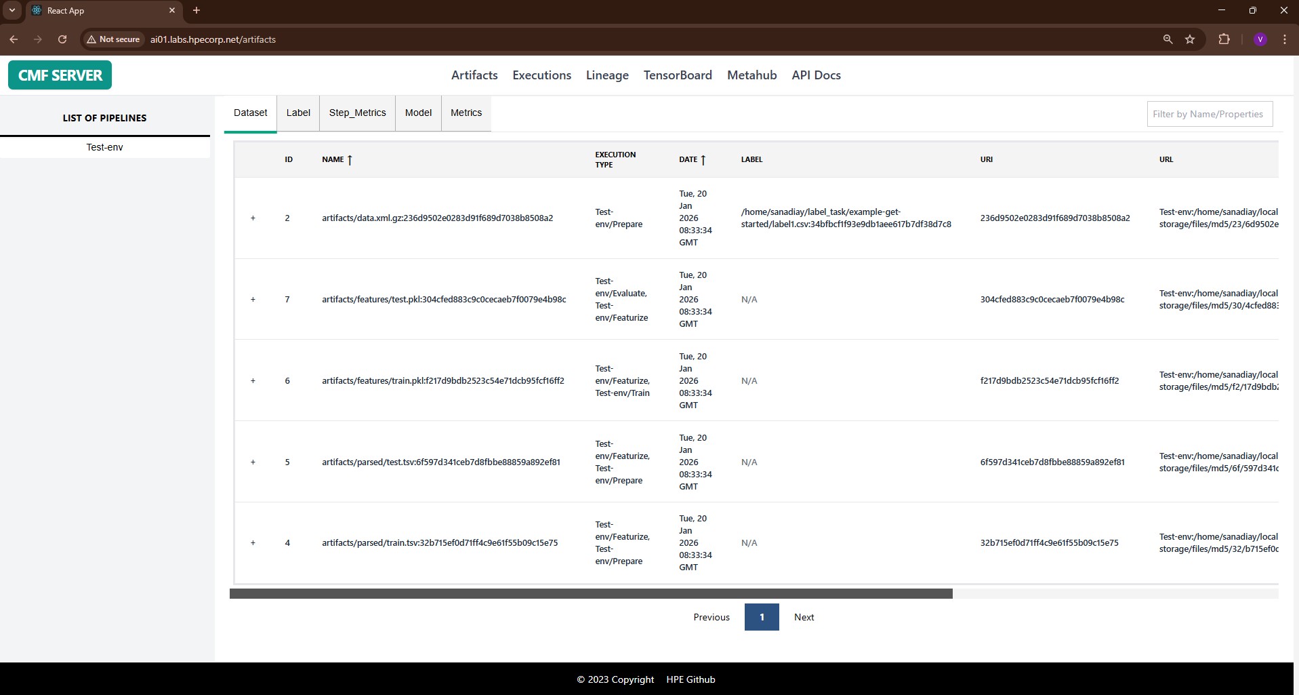Open the 'Not secure' site info icon

(x=92, y=39)
